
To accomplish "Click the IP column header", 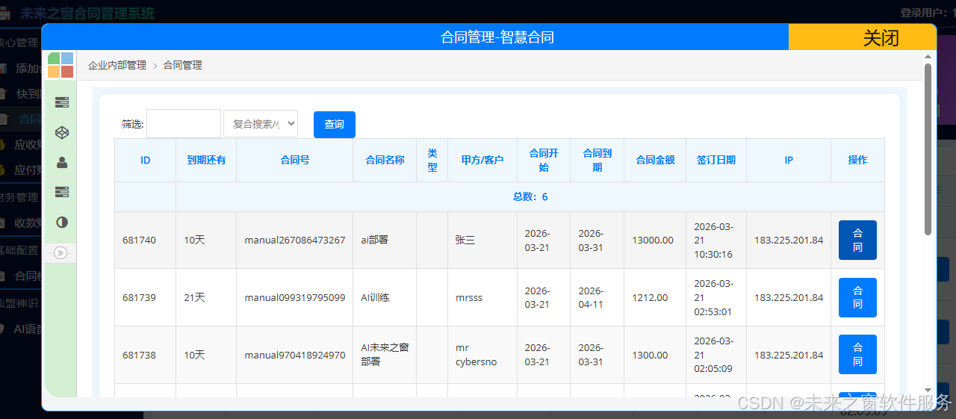I will [x=789, y=160].
